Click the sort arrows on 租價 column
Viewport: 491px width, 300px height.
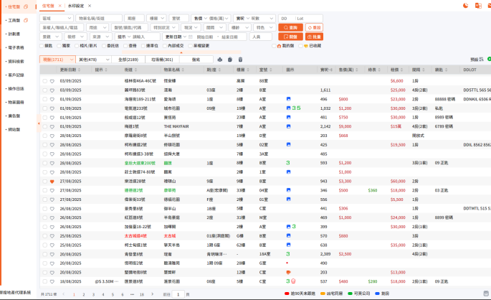click(x=401, y=70)
